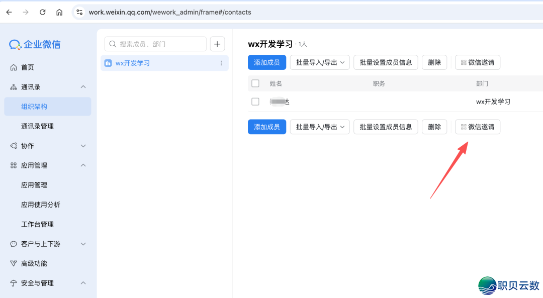Click the 微信邀请 QR invite button

(x=477, y=62)
